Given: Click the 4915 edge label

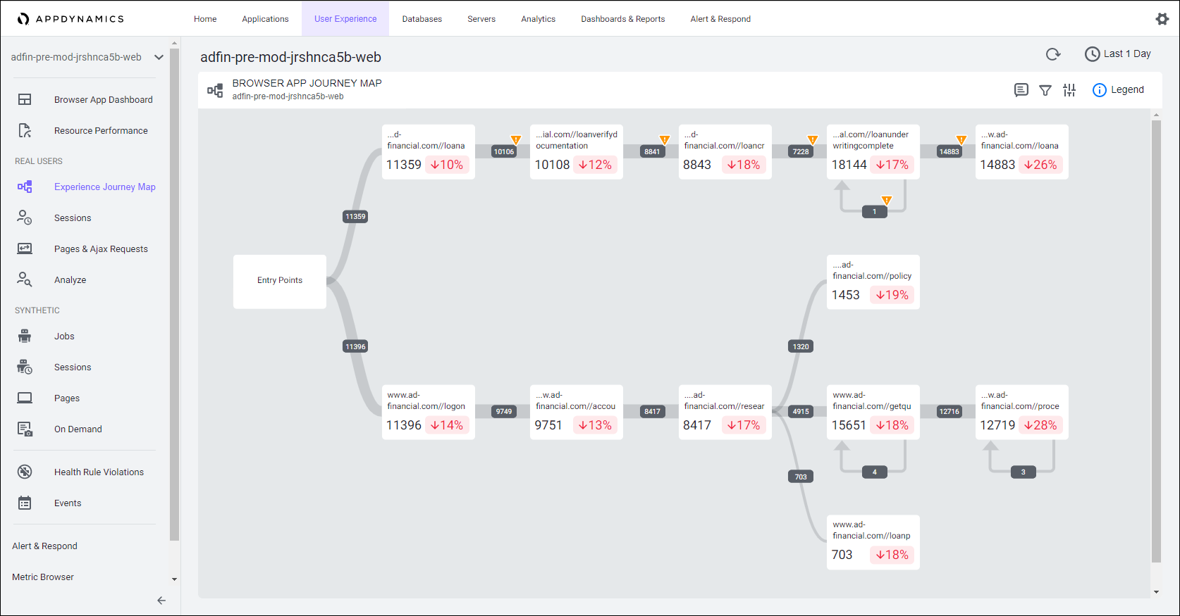Looking at the screenshot, I should 801,412.
